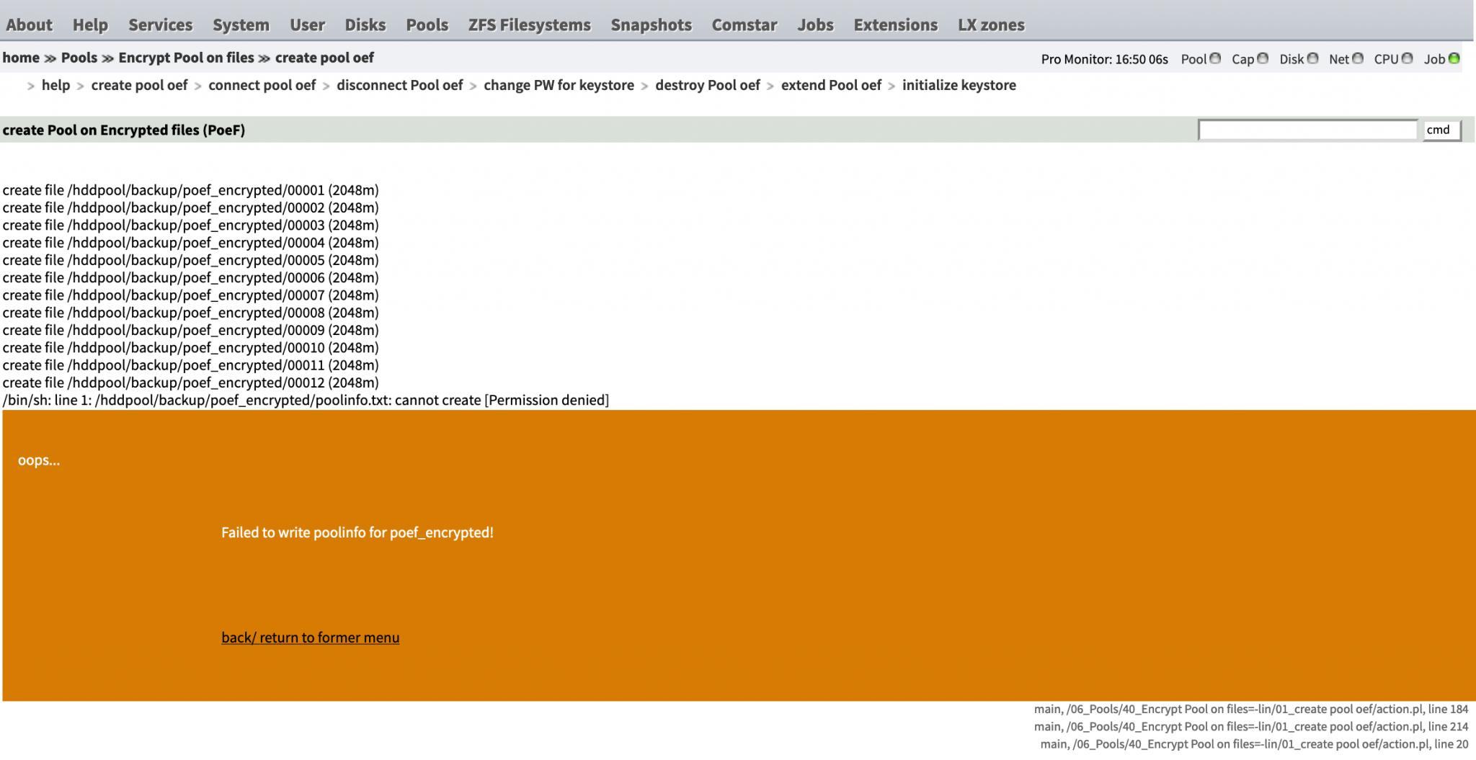Select create pool oef submenu
The height and width of the screenshot is (760, 1476).
pyautogui.click(x=139, y=85)
